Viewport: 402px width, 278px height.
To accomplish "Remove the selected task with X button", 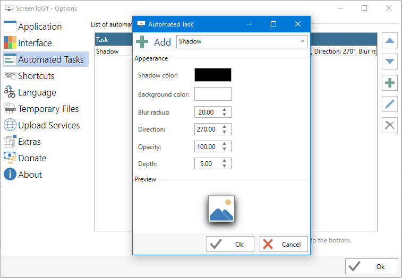I will tap(389, 125).
